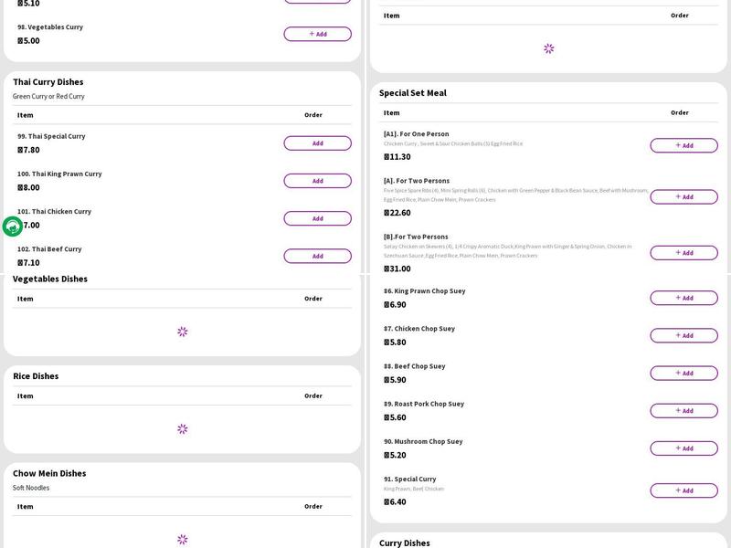
Task: Click the green floating circular icon
Action: (13, 227)
